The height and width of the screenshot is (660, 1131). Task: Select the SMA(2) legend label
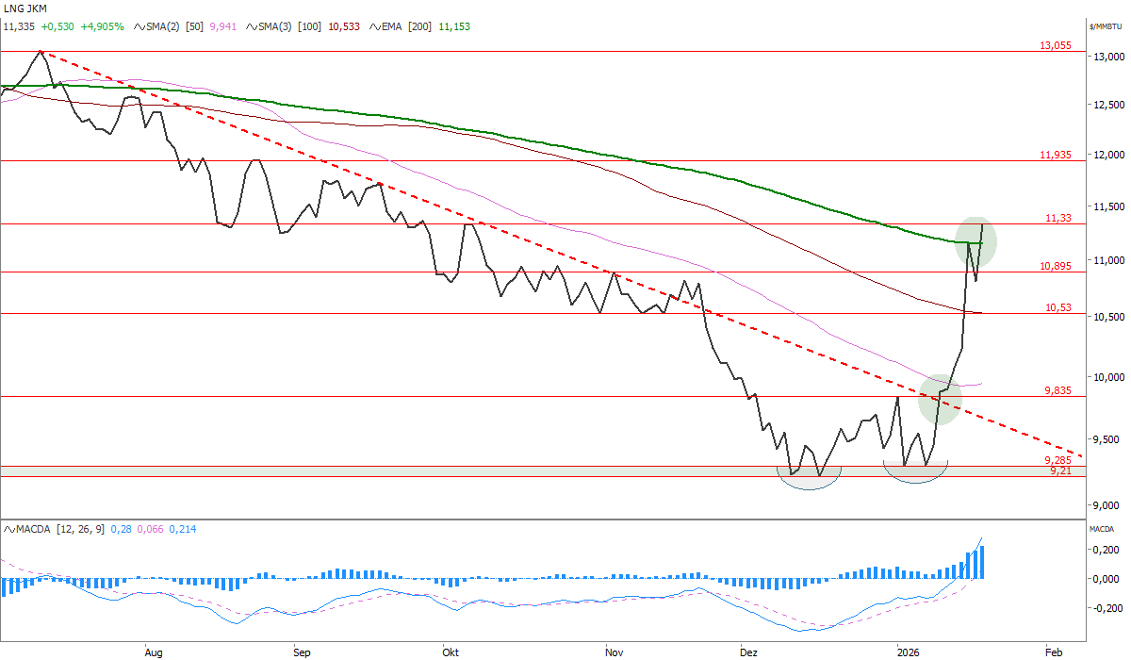point(164,26)
